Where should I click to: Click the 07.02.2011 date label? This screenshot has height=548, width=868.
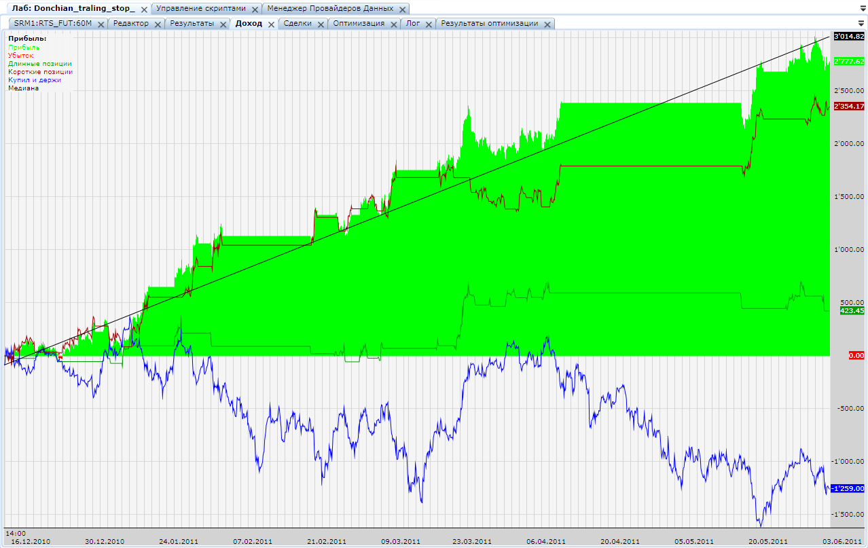coord(253,541)
